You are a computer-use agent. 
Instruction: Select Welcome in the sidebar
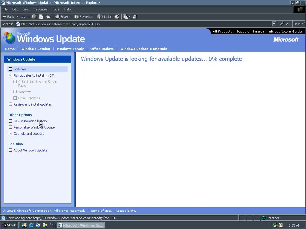pos(20,69)
